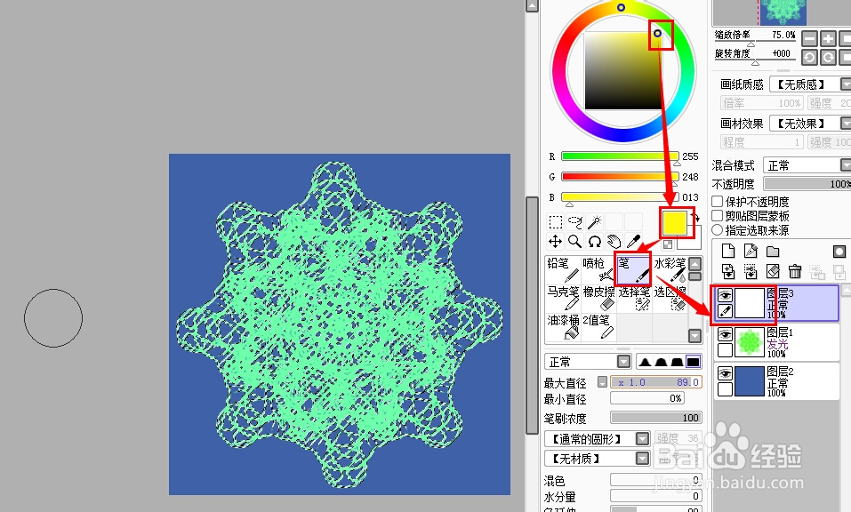Clear the layer with eraser icon
This screenshot has width=851, height=512.
pos(773,270)
